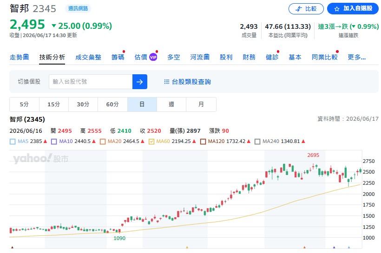The width and height of the screenshot is (381, 253).
Task: Select the 技術分析 tab
Action: (x=52, y=57)
